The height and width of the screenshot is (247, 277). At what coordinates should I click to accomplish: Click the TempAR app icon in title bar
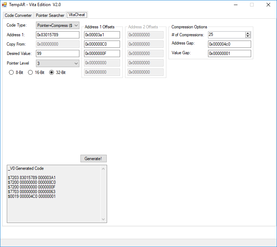(x=4, y=5)
